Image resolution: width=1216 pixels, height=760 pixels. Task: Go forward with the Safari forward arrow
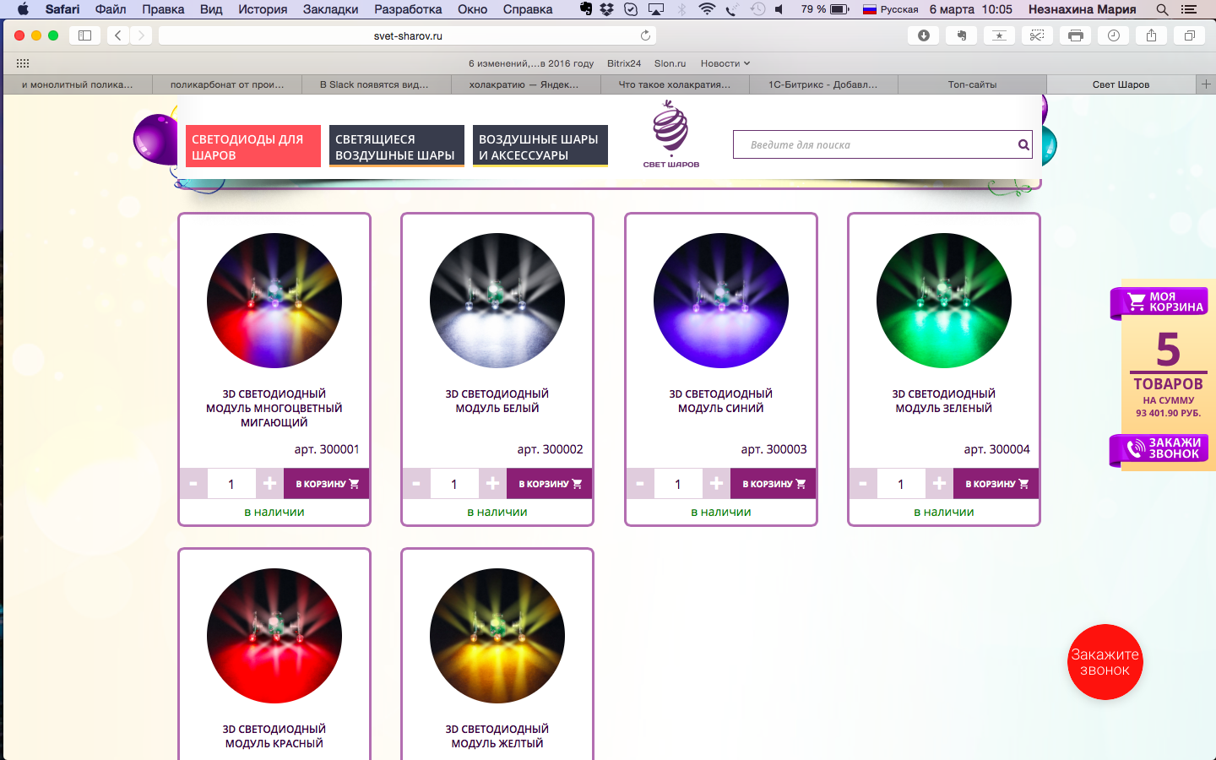click(x=142, y=35)
